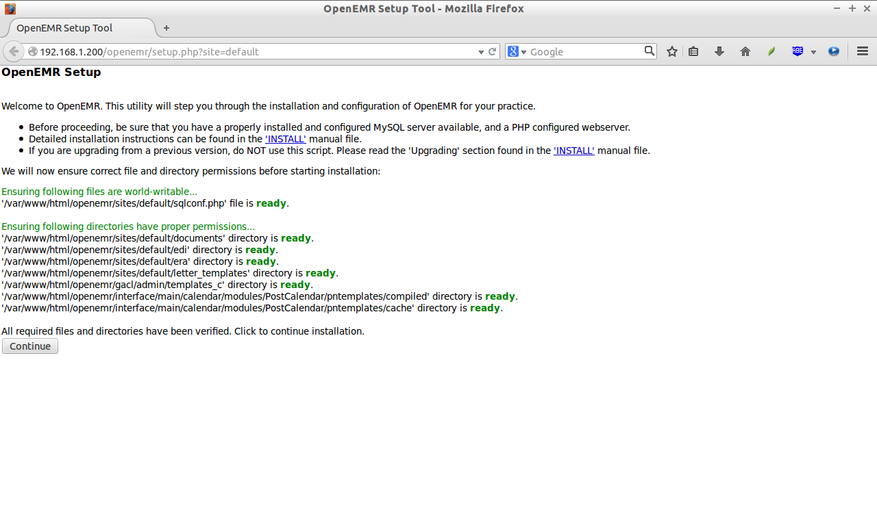Open the Downloads arrow icon
The image size is (877, 531).
pos(719,51)
